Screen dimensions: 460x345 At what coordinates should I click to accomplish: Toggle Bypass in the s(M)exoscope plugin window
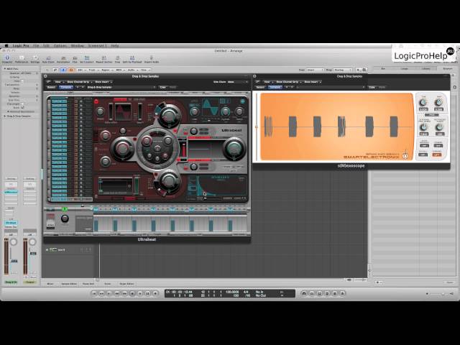click(260, 87)
